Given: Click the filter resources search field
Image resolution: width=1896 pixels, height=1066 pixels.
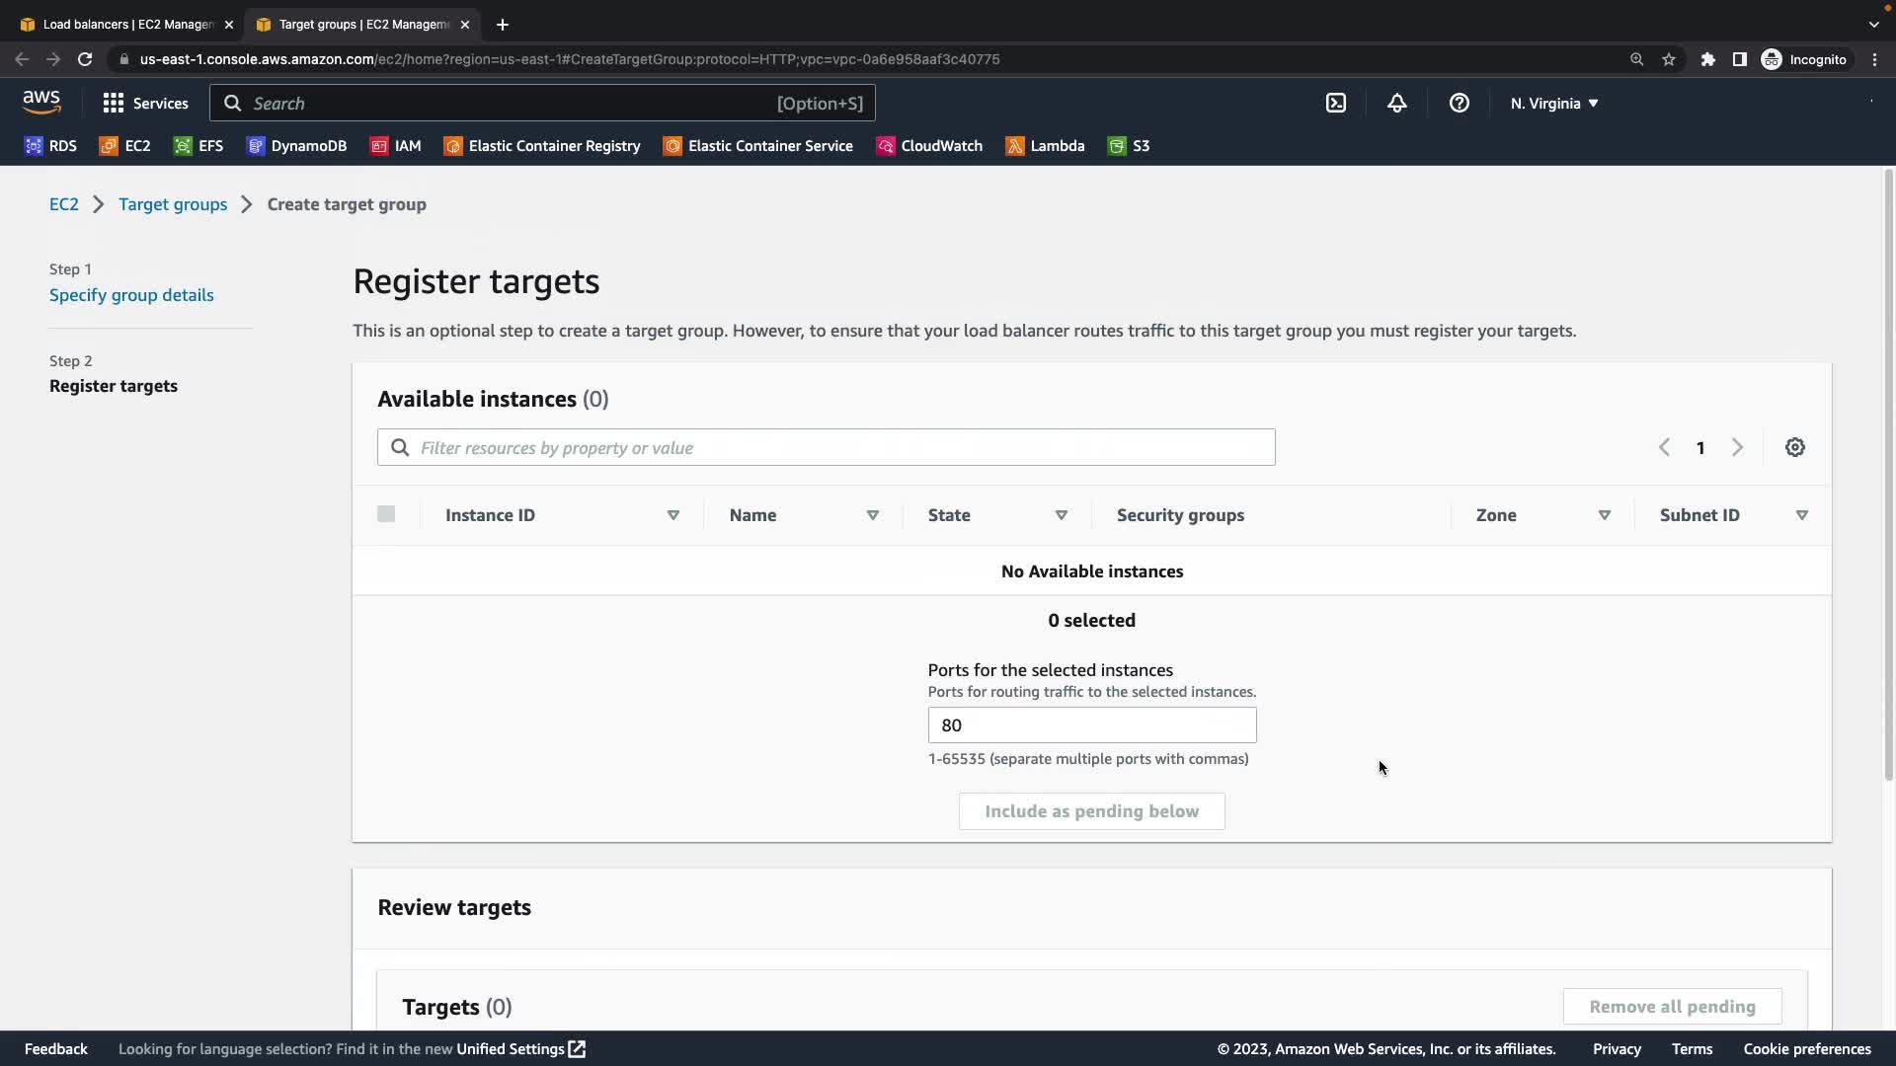Looking at the screenshot, I should (826, 447).
